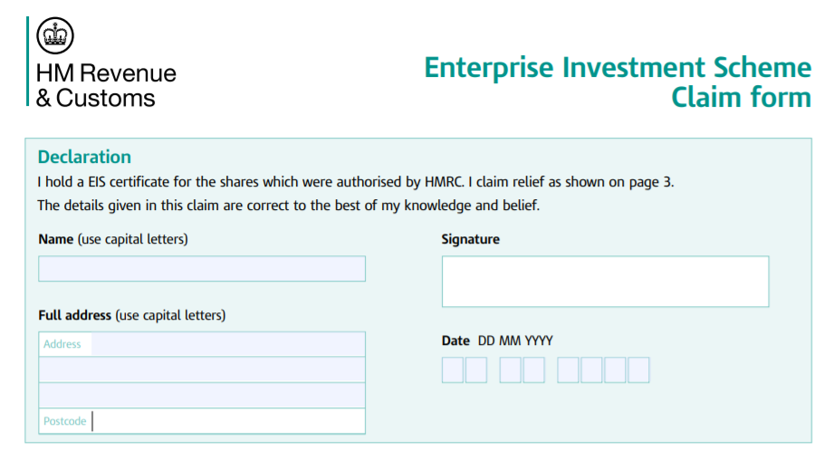Click the third line of Full address

pos(202,395)
